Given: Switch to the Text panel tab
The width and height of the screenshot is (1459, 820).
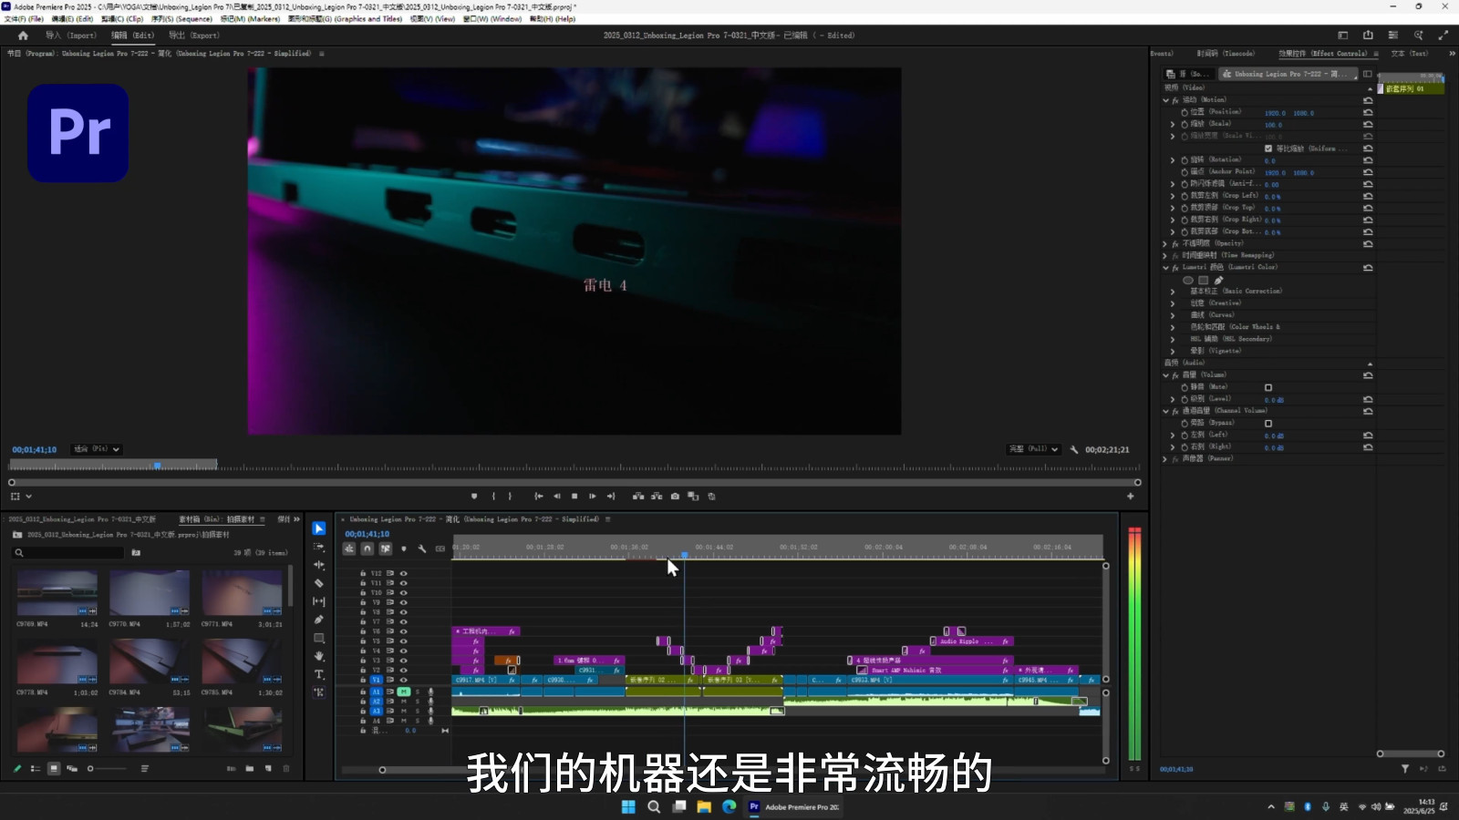Looking at the screenshot, I should (1409, 54).
